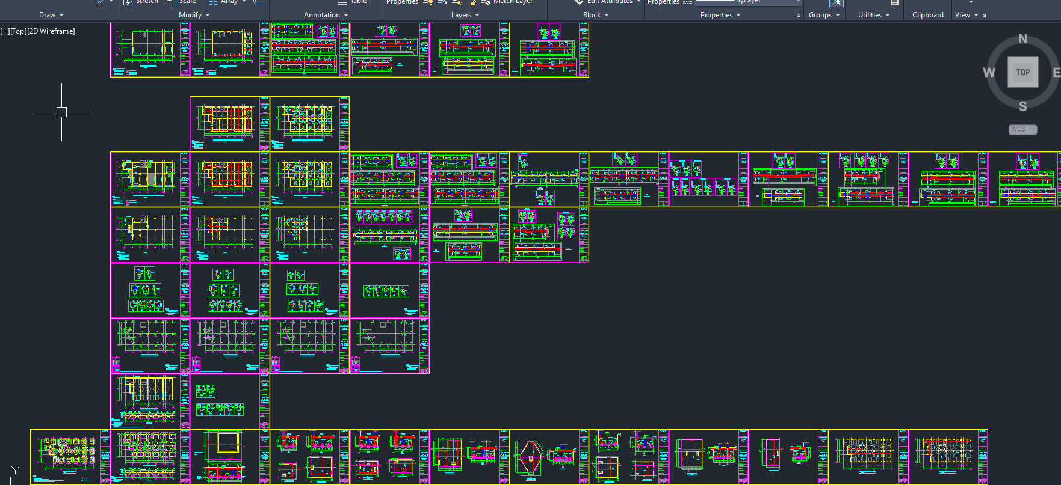Open the Clipboard panel
The height and width of the screenshot is (485, 1061).
pos(927,15)
